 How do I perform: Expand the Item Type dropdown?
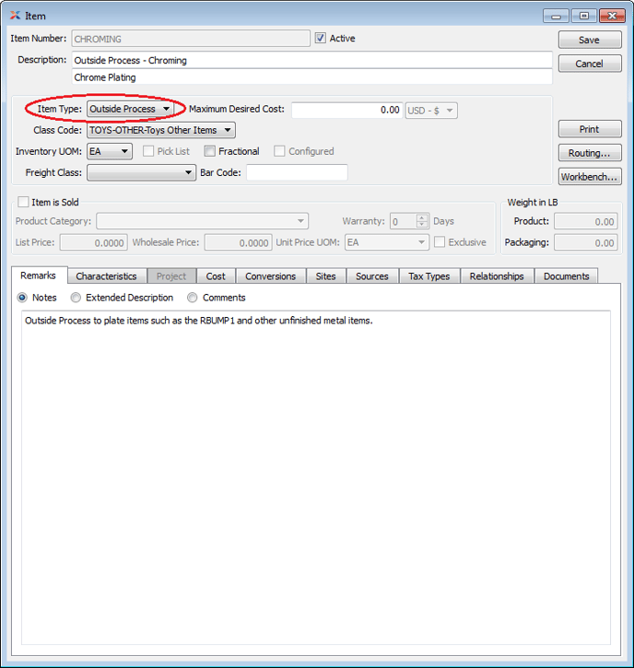tap(130, 109)
